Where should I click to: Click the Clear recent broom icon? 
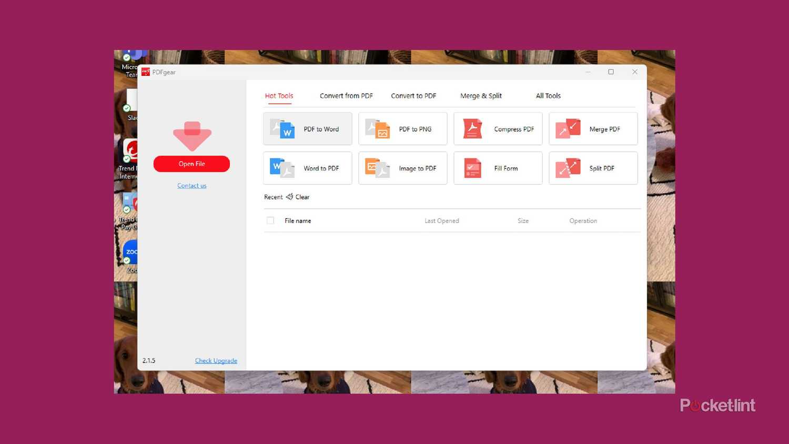[x=289, y=197]
